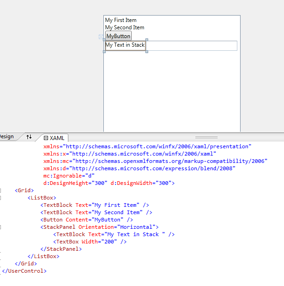Click the Button Content="MyButton" code line
The width and height of the screenshot is (284, 286).
[x=86, y=220]
